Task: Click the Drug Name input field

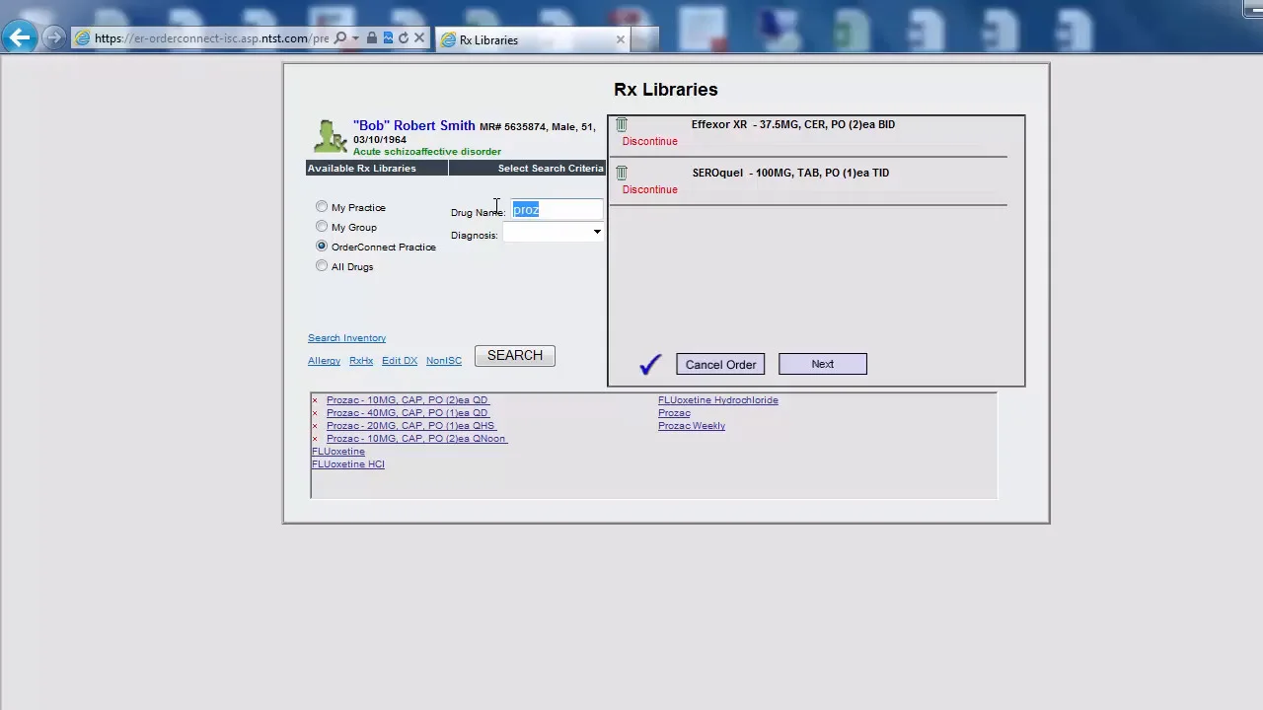Action: (557, 210)
